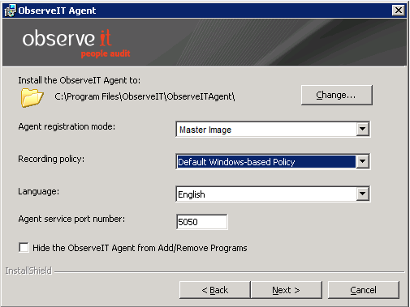
Task: Click the Hide from Add/Remove Programs label
Action: click(140, 248)
